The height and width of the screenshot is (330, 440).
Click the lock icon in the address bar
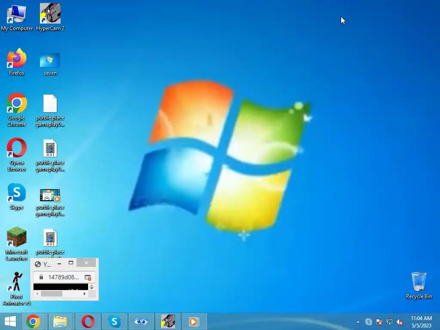pyautogui.click(x=41, y=277)
